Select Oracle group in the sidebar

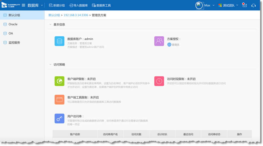click(13, 24)
